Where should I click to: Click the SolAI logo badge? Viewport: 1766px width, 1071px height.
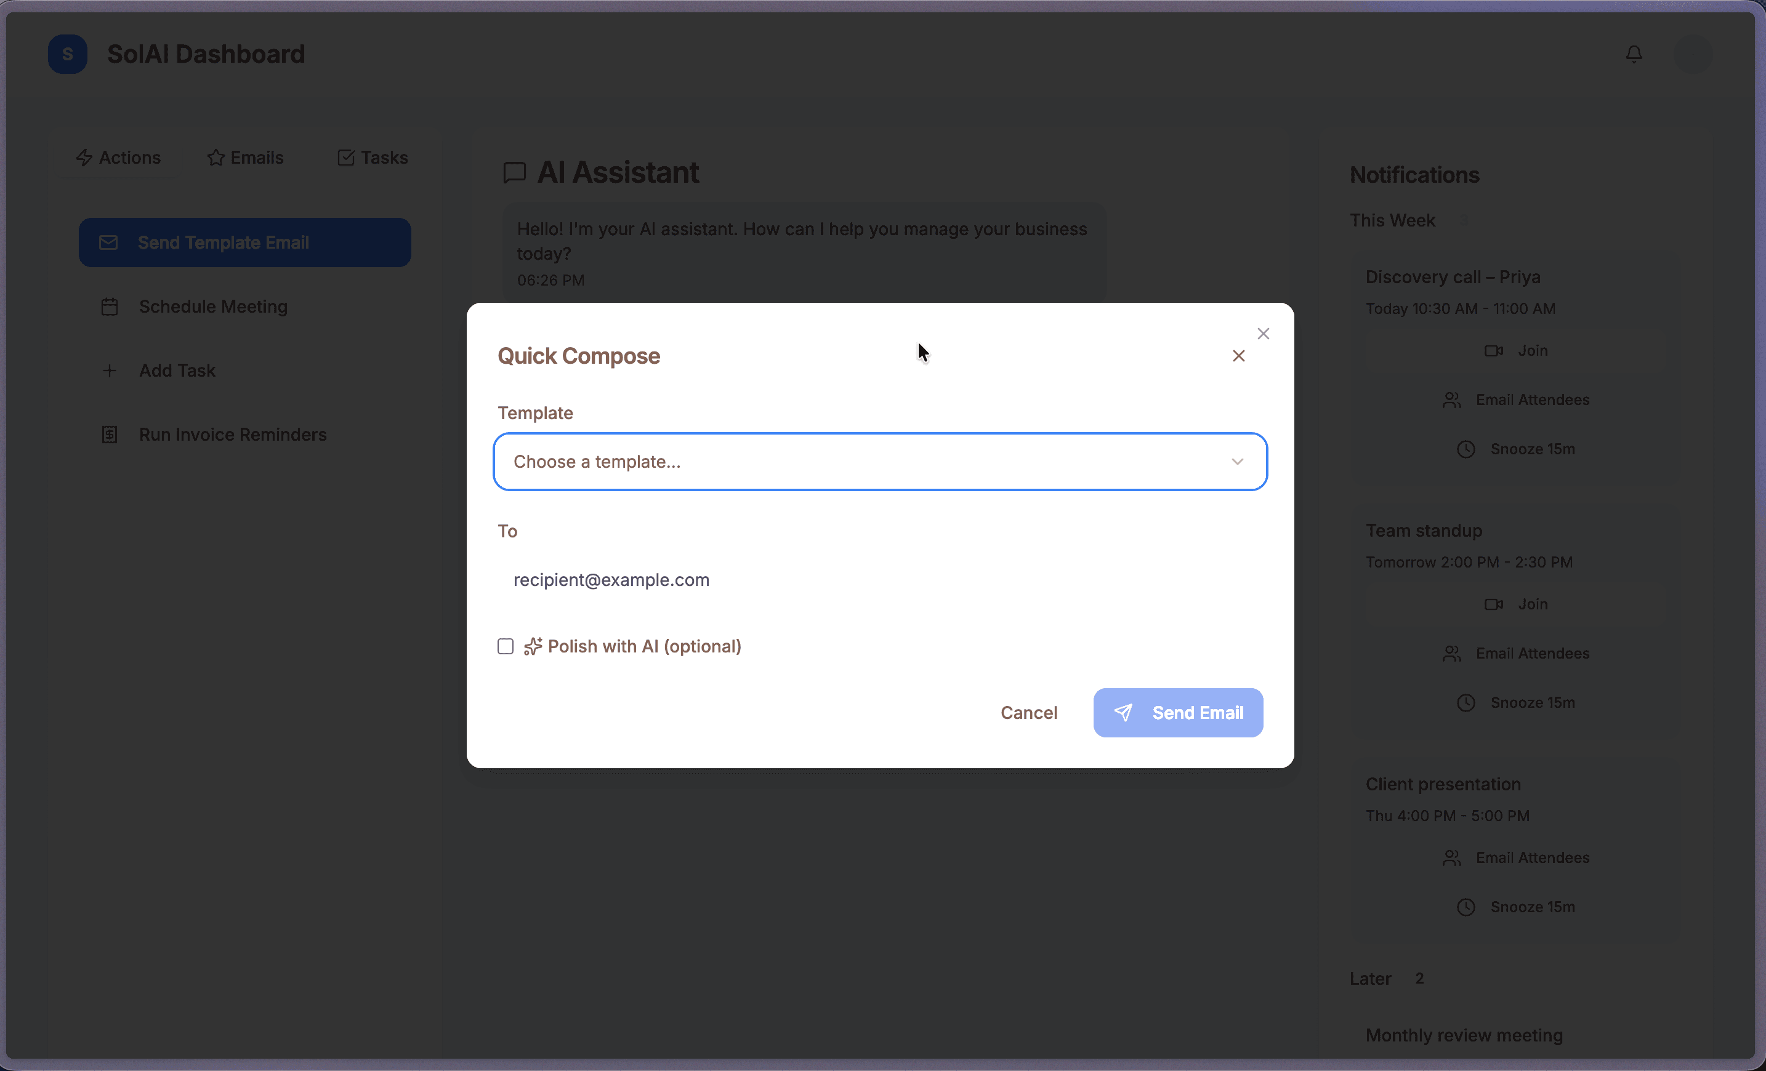click(x=67, y=54)
